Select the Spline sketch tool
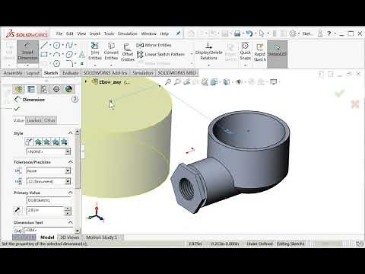 point(69,45)
